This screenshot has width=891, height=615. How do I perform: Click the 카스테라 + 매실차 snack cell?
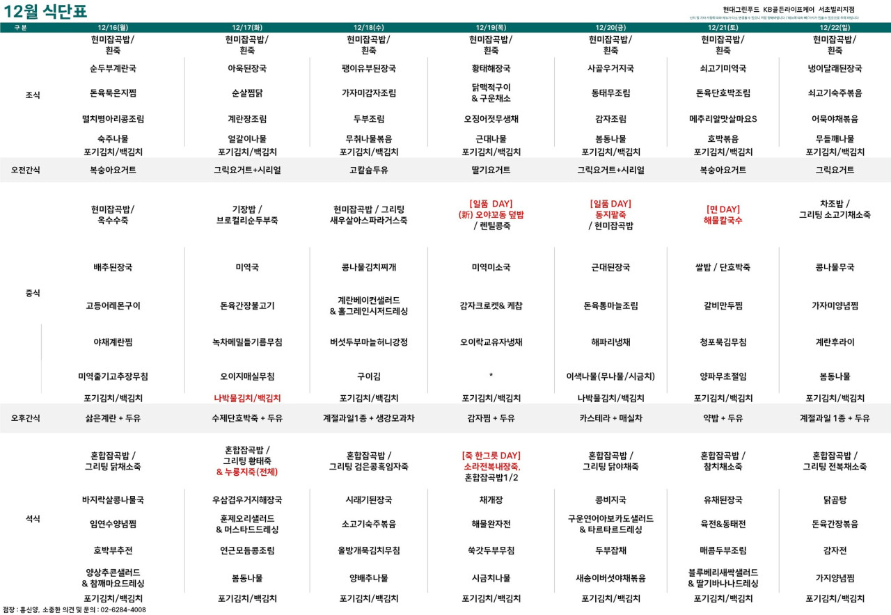610,418
